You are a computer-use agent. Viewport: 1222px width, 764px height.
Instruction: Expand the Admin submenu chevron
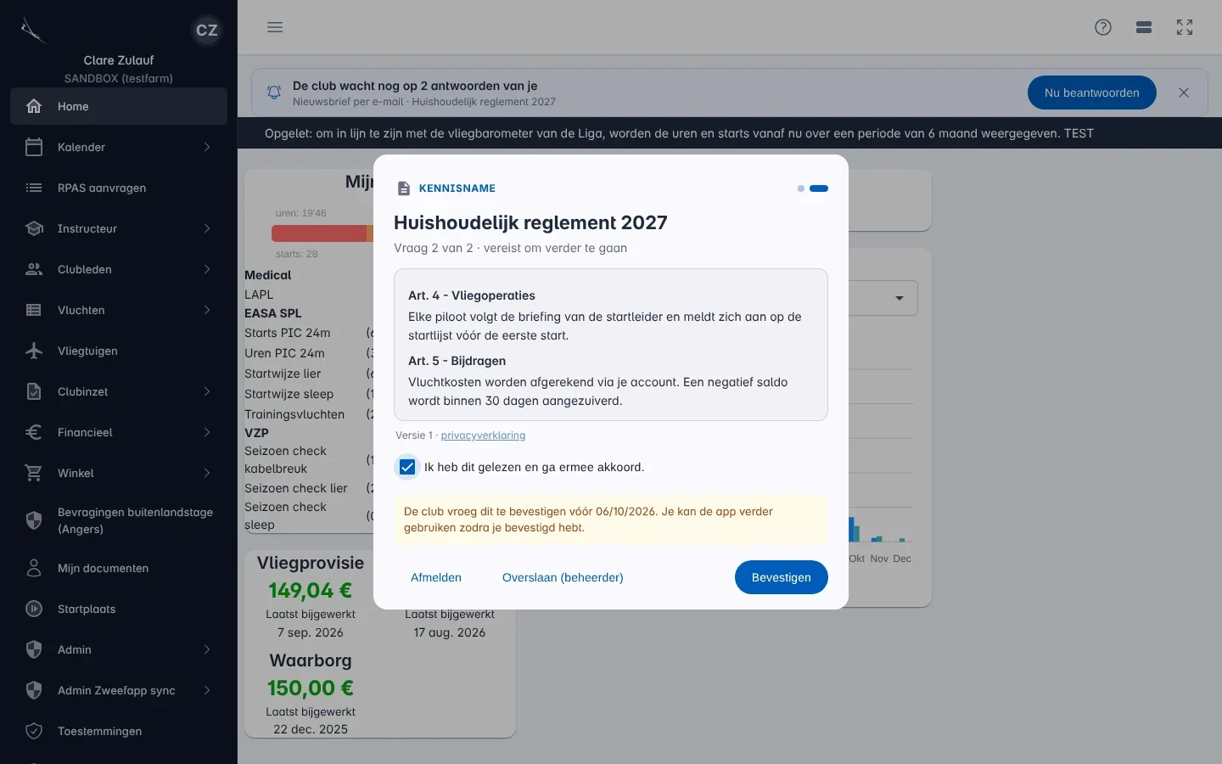pyautogui.click(x=207, y=649)
